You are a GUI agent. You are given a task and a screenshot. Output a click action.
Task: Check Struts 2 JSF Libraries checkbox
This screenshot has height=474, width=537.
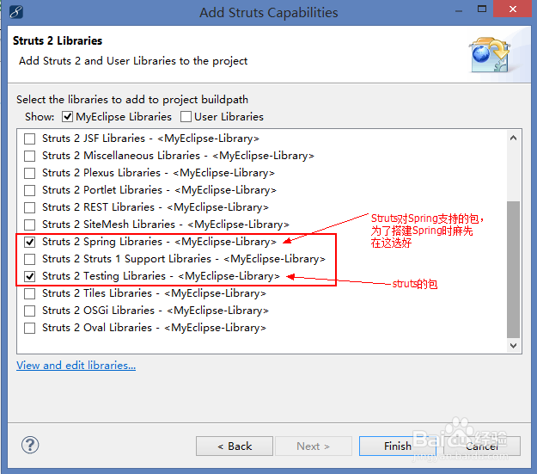(30, 139)
